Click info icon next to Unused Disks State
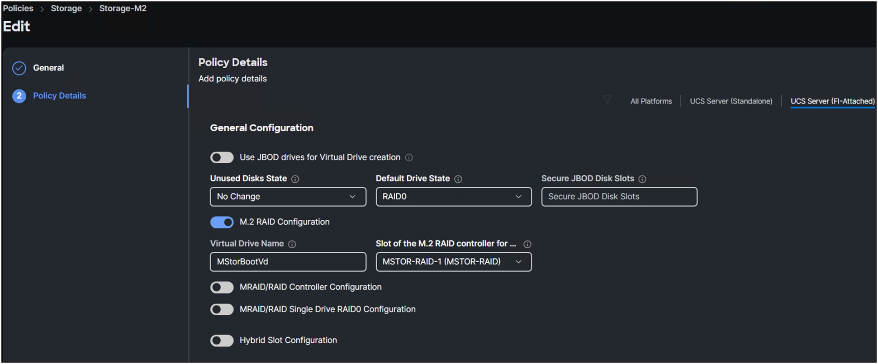The image size is (878, 364). coord(295,179)
